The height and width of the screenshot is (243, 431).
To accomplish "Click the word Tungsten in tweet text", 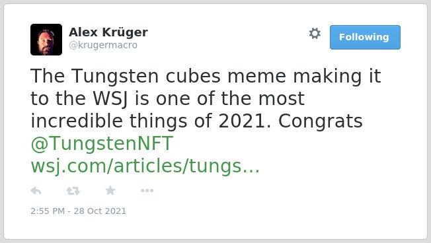I will (115, 76).
